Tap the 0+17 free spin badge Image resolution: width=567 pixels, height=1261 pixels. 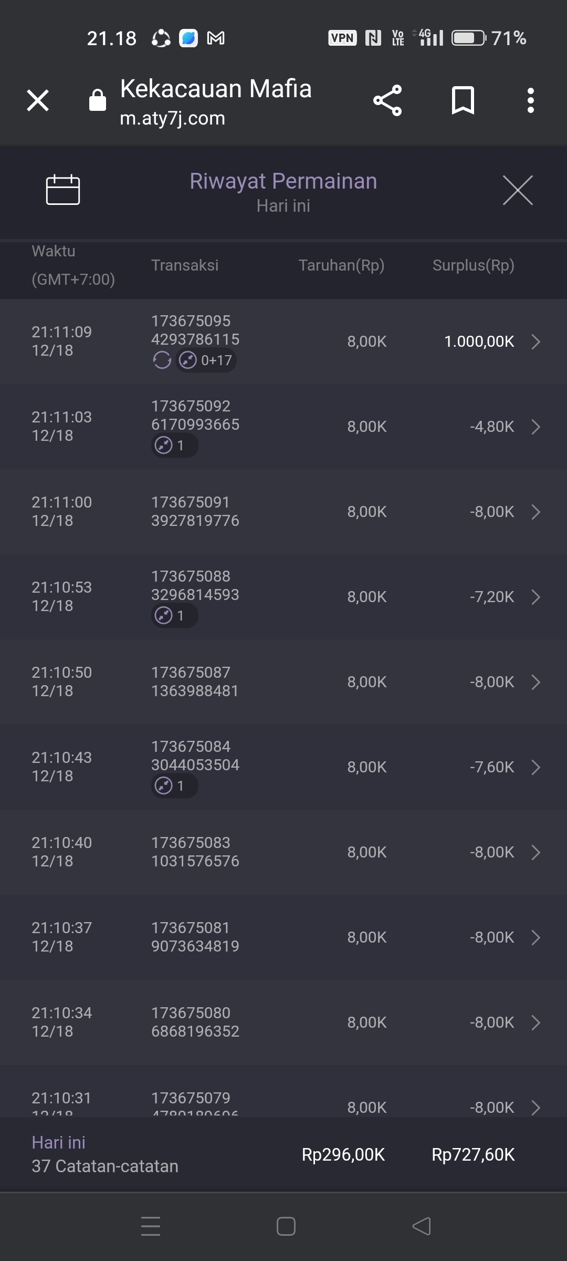tap(206, 360)
